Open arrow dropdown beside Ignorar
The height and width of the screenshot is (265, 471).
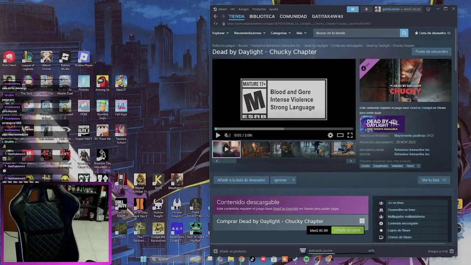293,180
